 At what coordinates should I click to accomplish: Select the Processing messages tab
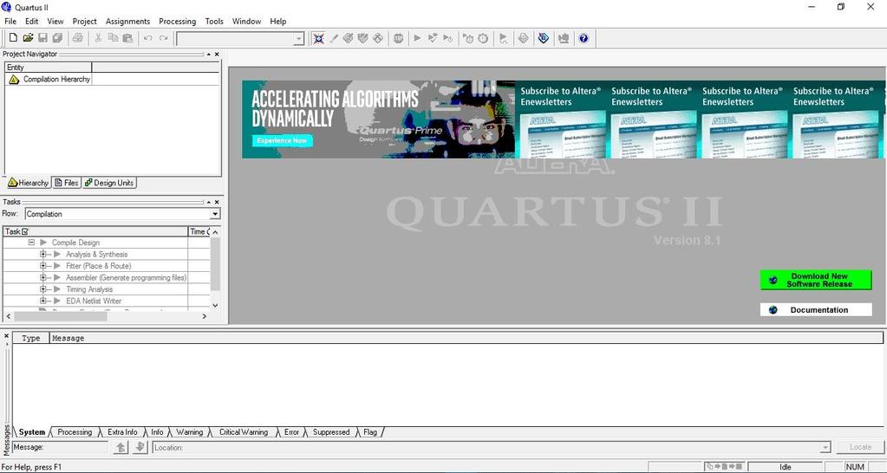(x=75, y=431)
